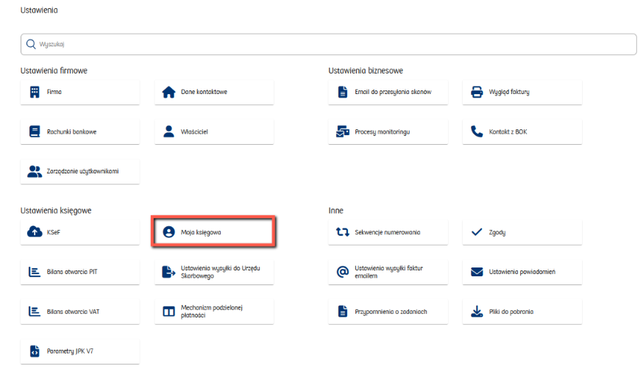Select the 'Ustawienia księgowe' heading text
The height and width of the screenshot is (388, 643).
tap(56, 211)
